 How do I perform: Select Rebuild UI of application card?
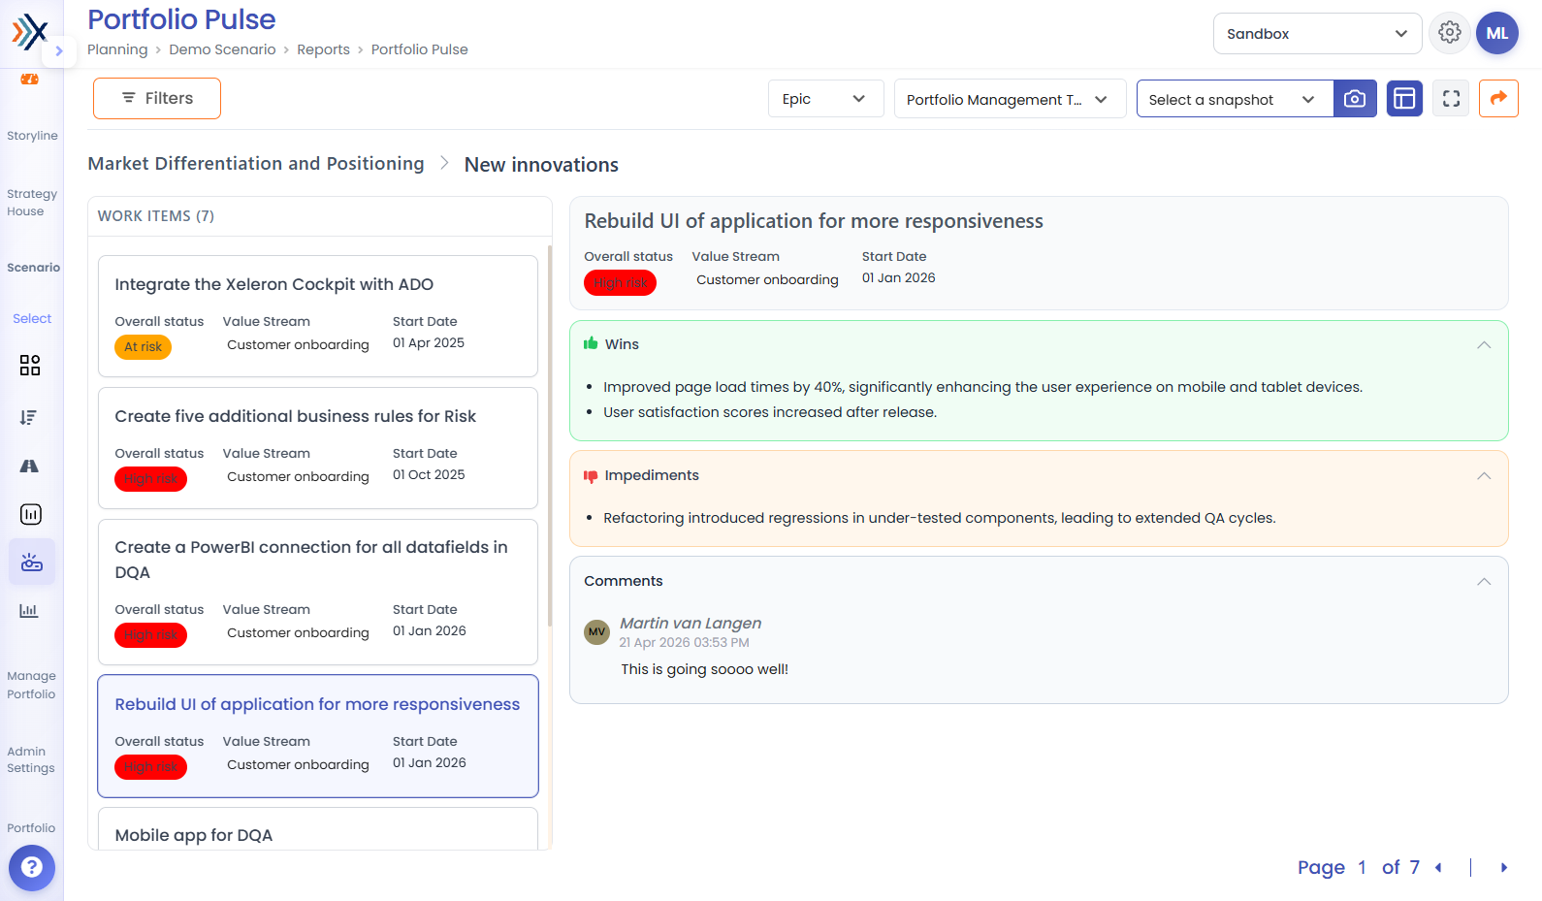point(318,736)
